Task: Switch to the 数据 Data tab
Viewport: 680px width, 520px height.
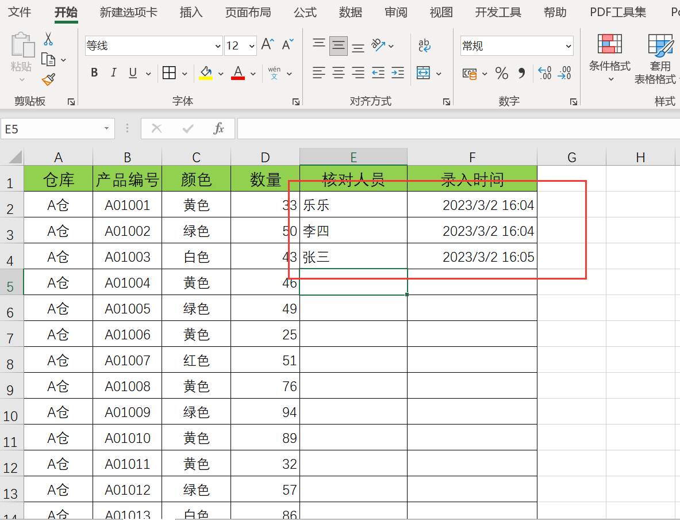Action: tap(351, 12)
